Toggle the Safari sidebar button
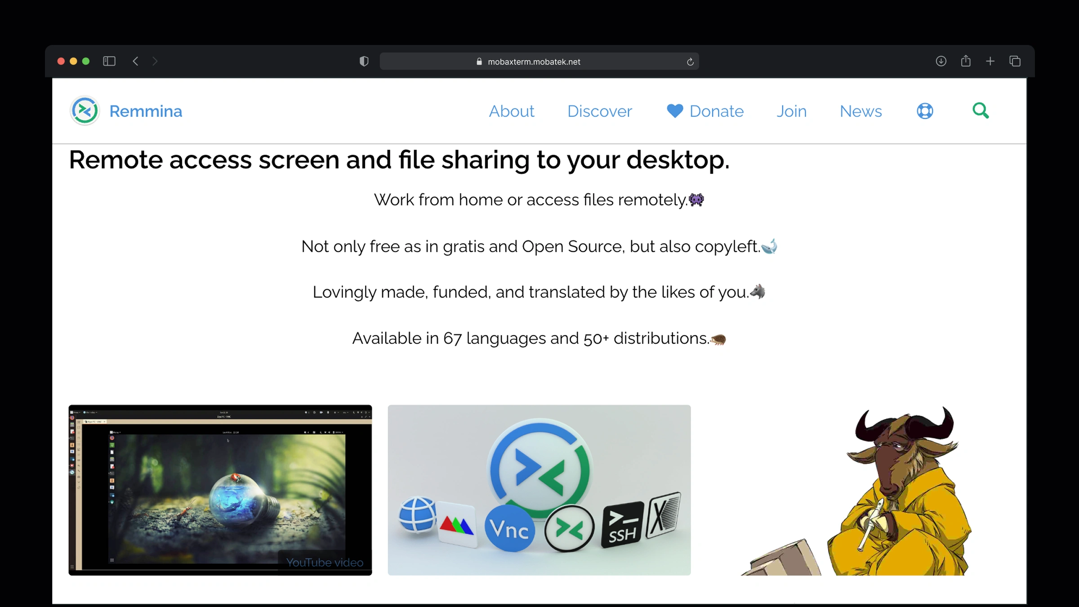Screen dimensions: 1079x607 click(109, 61)
